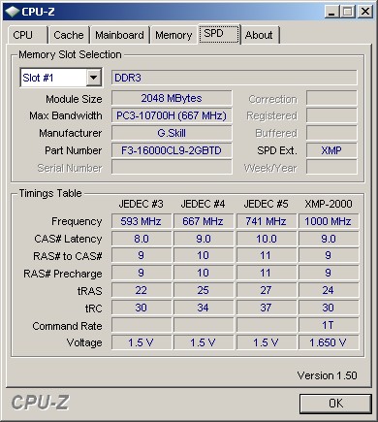The width and height of the screenshot is (378, 422).
Task: Click the JEDEC #3 column header
Action: (142, 204)
